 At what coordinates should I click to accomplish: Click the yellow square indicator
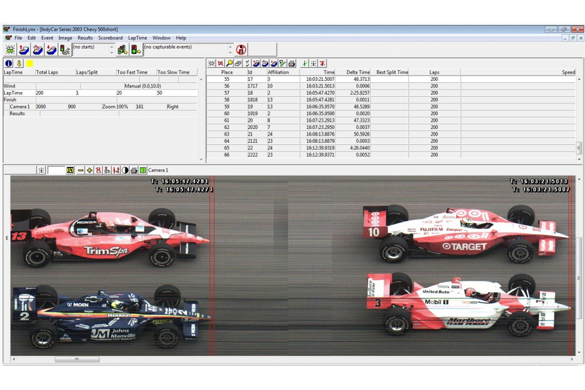tap(29, 63)
